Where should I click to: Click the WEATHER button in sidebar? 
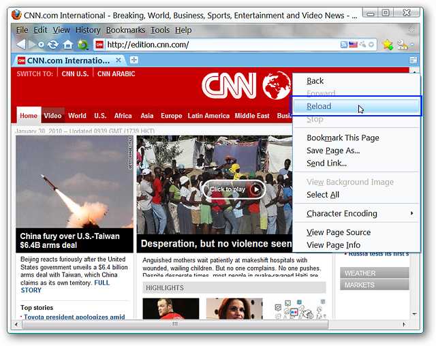(374, 273)
